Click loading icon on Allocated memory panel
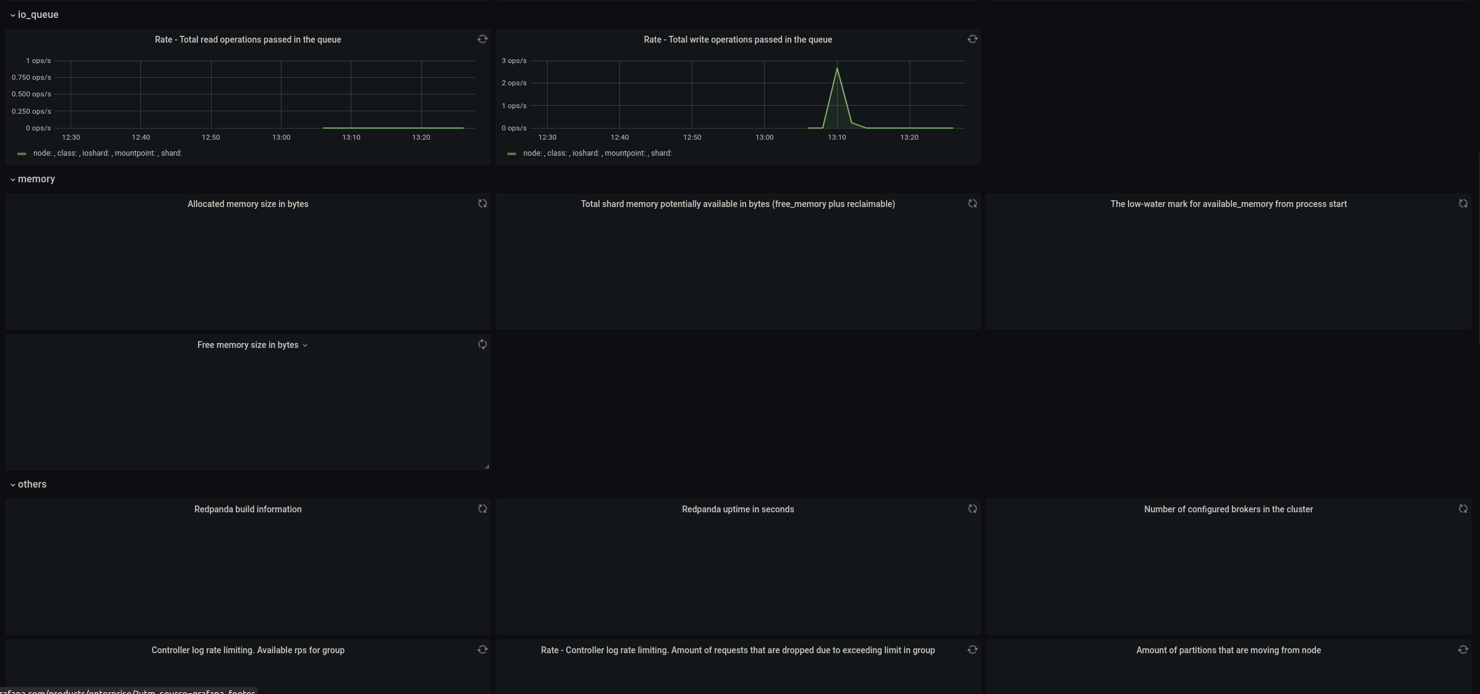The height and width of the screenshot is (694, 1480). [482, 204]
